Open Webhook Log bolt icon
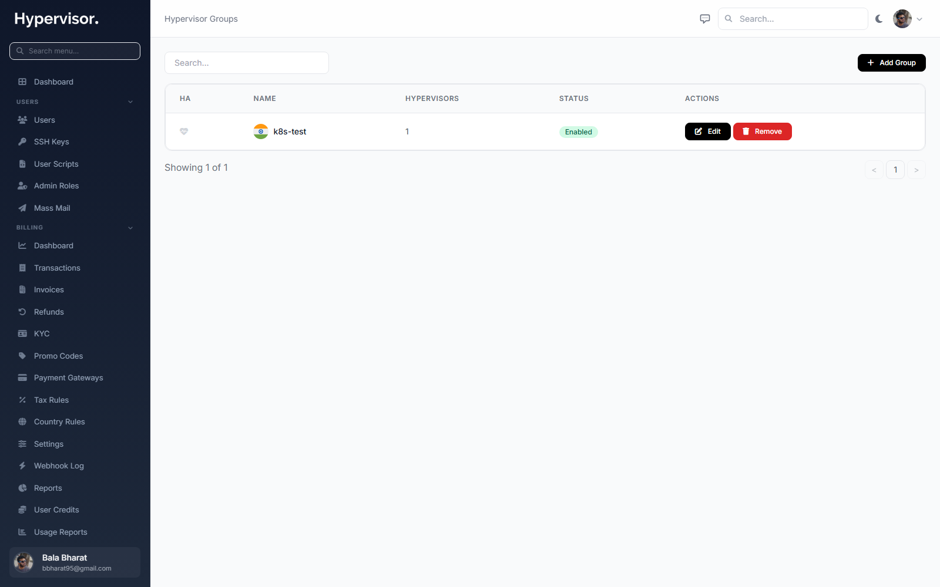Image resolution: width=940 pixels, height=587 pixels. coord(22,465)
